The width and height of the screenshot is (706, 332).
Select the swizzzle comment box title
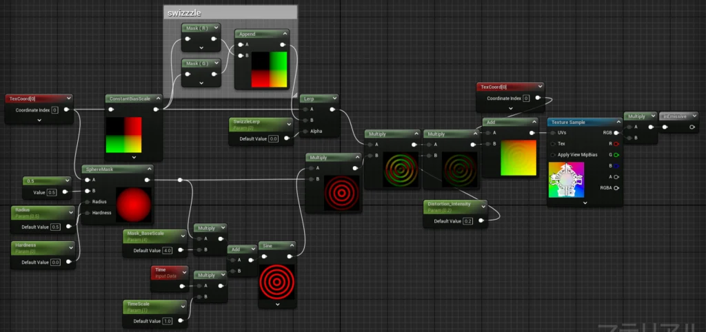point(183,12)
